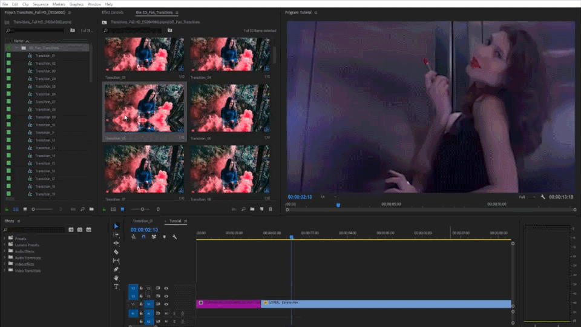The height and width of the screenshot is (327, 581).
Task: Switch to the Transition_01 timeline tab
Action: tap(143, 221)
